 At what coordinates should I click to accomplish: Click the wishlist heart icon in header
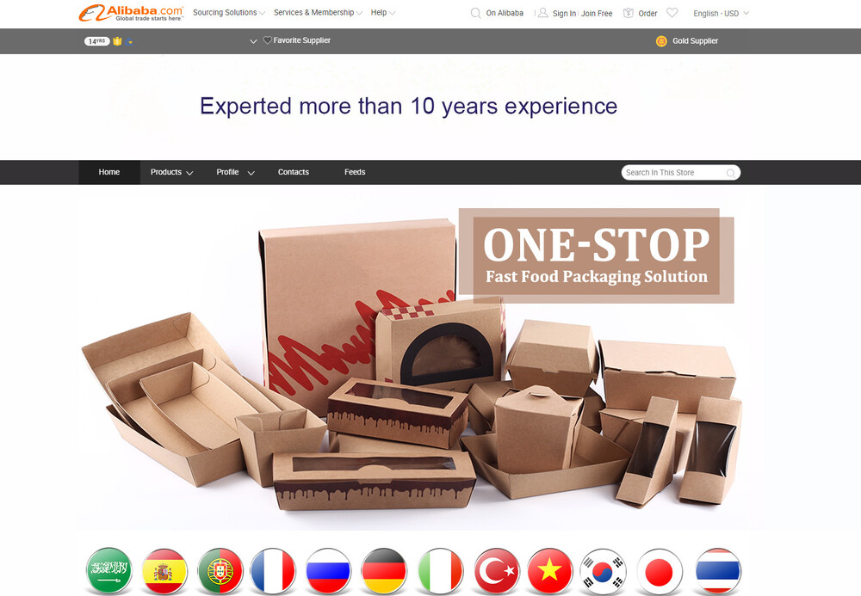(x=672, y=13)
